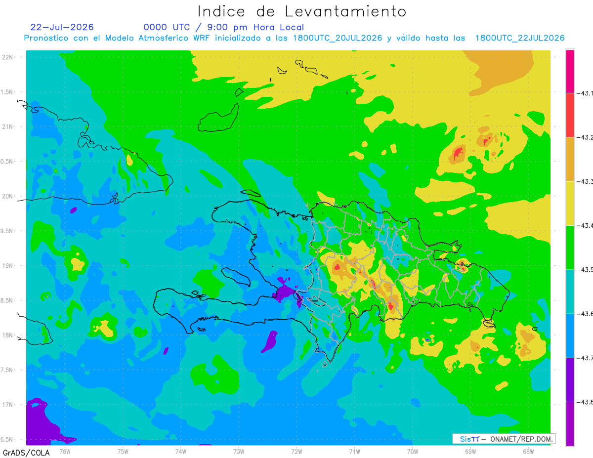Click the 'GrADS/COLA' credit label
593x458 pixels.
(26, 453)
